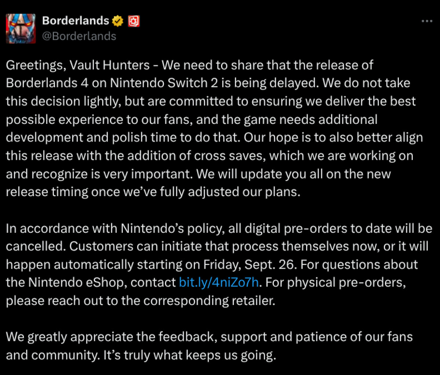Viewport: 440px width, 375px height.
Task: Click the red affiliate badge icon
Action: click(x=134, y=21)
